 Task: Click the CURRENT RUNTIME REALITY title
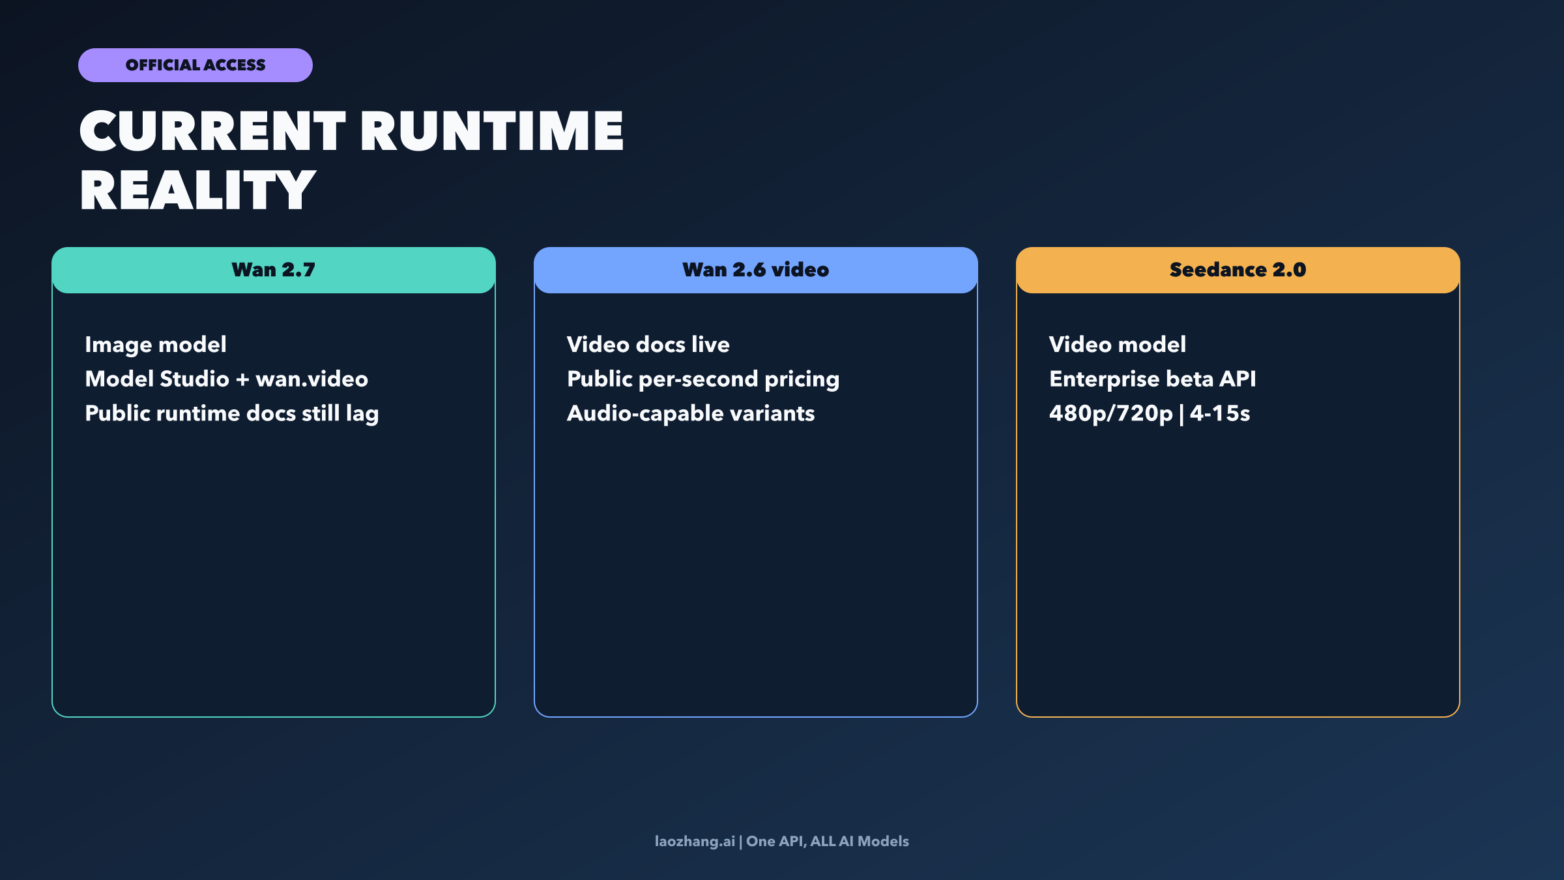352,156
